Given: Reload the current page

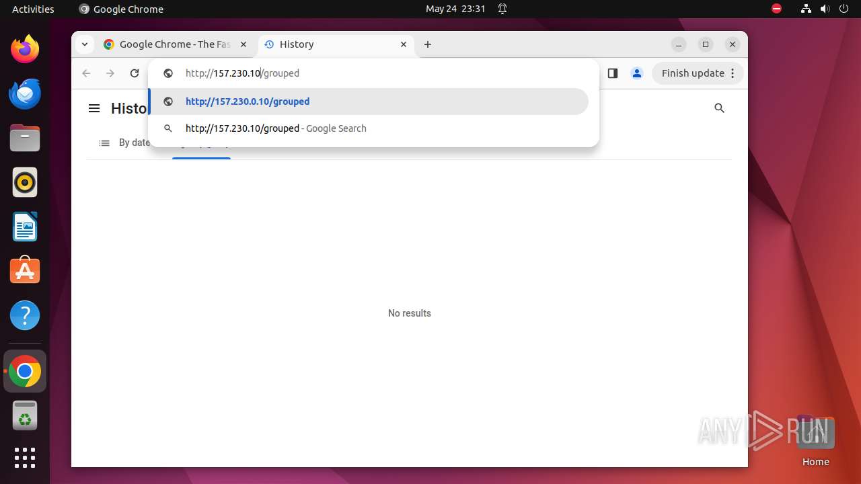Looking at the screenshot, I should (x=135, y=73).
